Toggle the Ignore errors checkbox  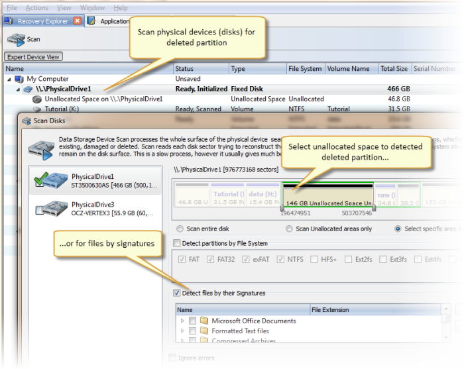tap(172, 358)
